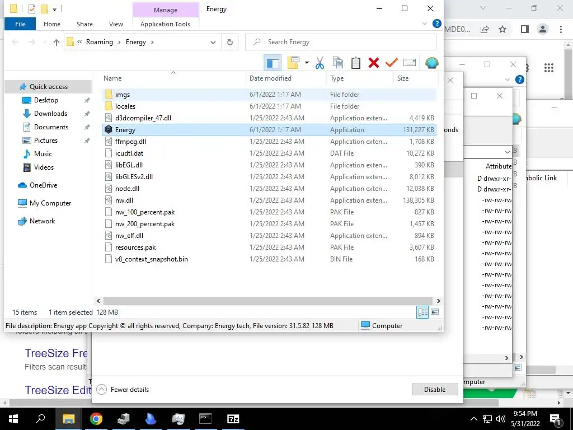Open Downloads in the navigation pane
The width and height of the screenshot is (573, 430).
pos(50,114)
